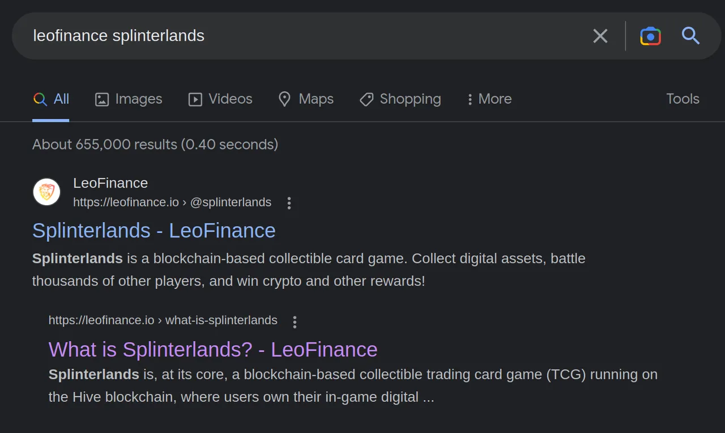Submit search with the magnifying glass icon
The image size is (725, 433).
tap(690, 36)
